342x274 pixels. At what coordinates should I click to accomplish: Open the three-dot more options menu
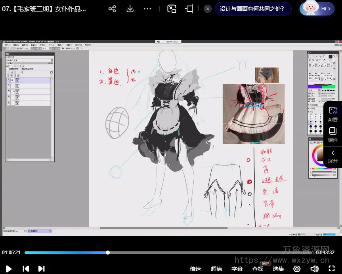point(147,9)
